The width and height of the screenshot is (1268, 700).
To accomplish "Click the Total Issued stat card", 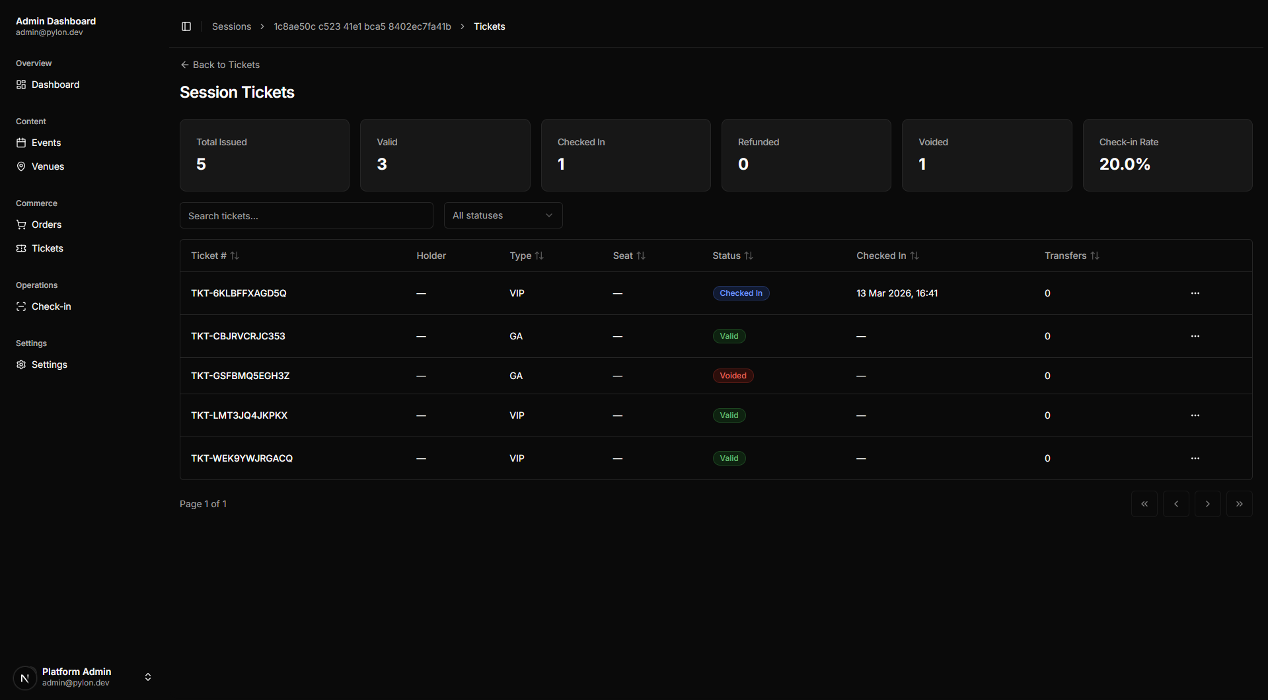I will pos(264,155).
